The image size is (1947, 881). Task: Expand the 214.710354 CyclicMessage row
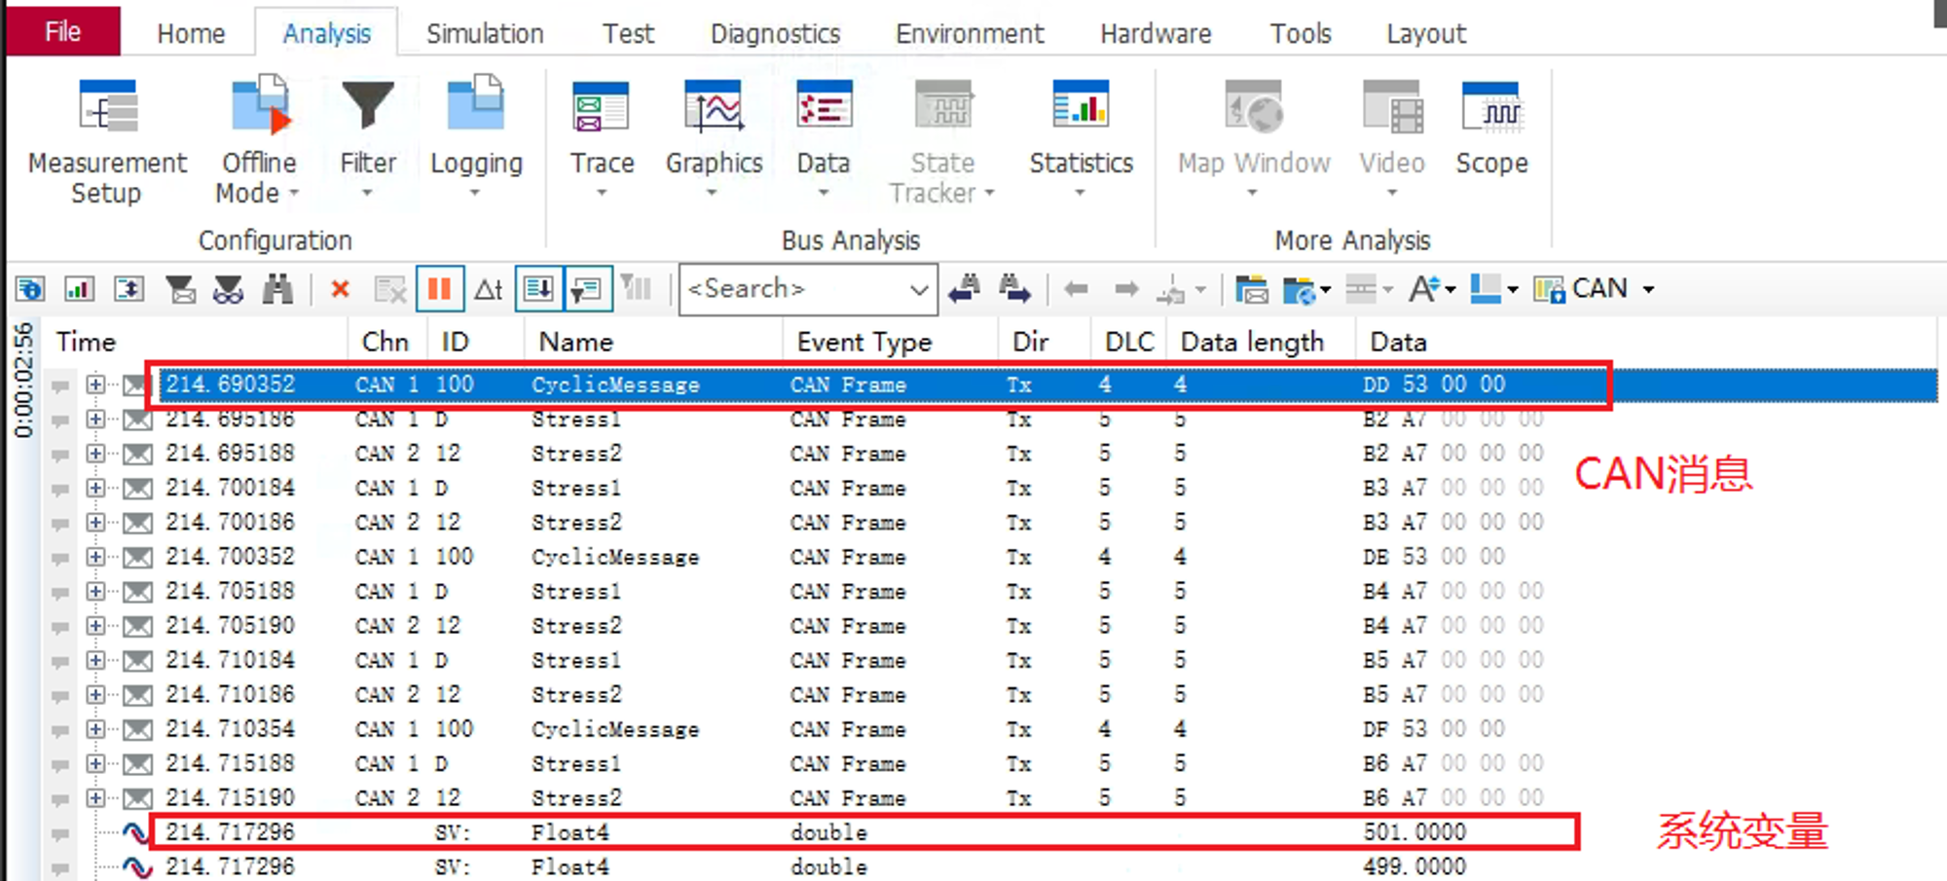tap(94, 729)
